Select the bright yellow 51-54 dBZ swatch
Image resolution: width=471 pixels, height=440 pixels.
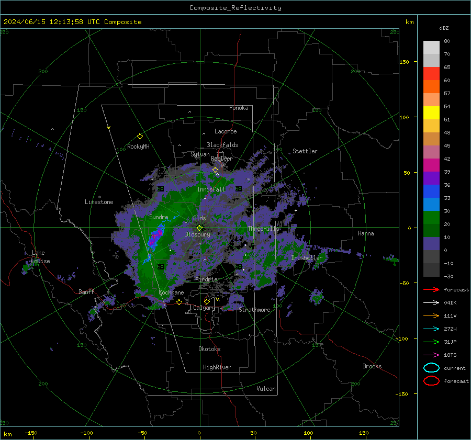431,113
